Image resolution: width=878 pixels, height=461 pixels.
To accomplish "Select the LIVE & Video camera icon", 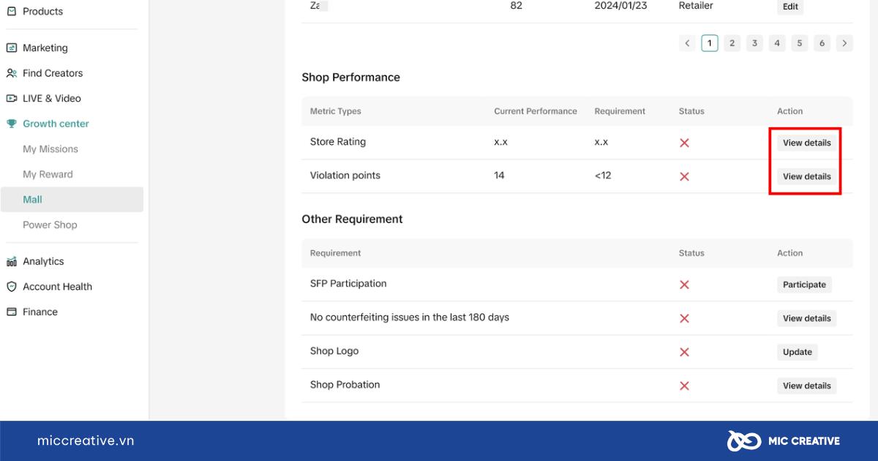I will (11, 98).
